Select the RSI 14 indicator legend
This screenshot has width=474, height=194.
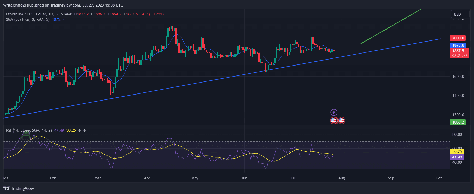[x=29, y=130]
